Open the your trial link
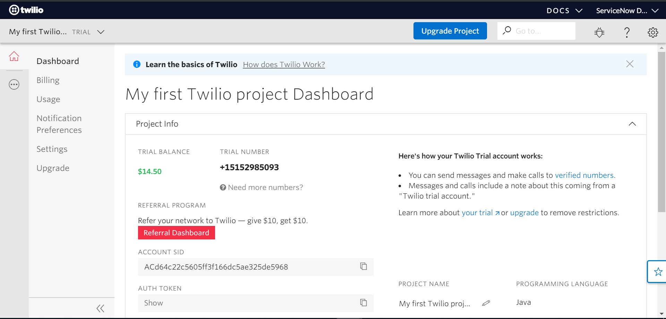The width and height of the screenshot is (666, 319). 480,212
